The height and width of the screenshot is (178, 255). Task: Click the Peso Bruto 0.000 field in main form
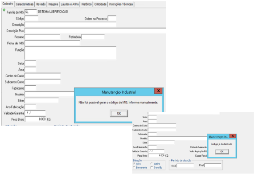36,119
